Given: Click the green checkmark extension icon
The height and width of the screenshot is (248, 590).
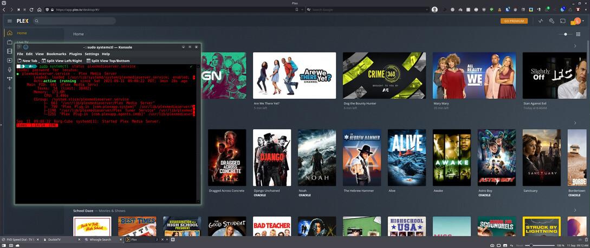Looking at the screenshot, I should click(491, 9).
